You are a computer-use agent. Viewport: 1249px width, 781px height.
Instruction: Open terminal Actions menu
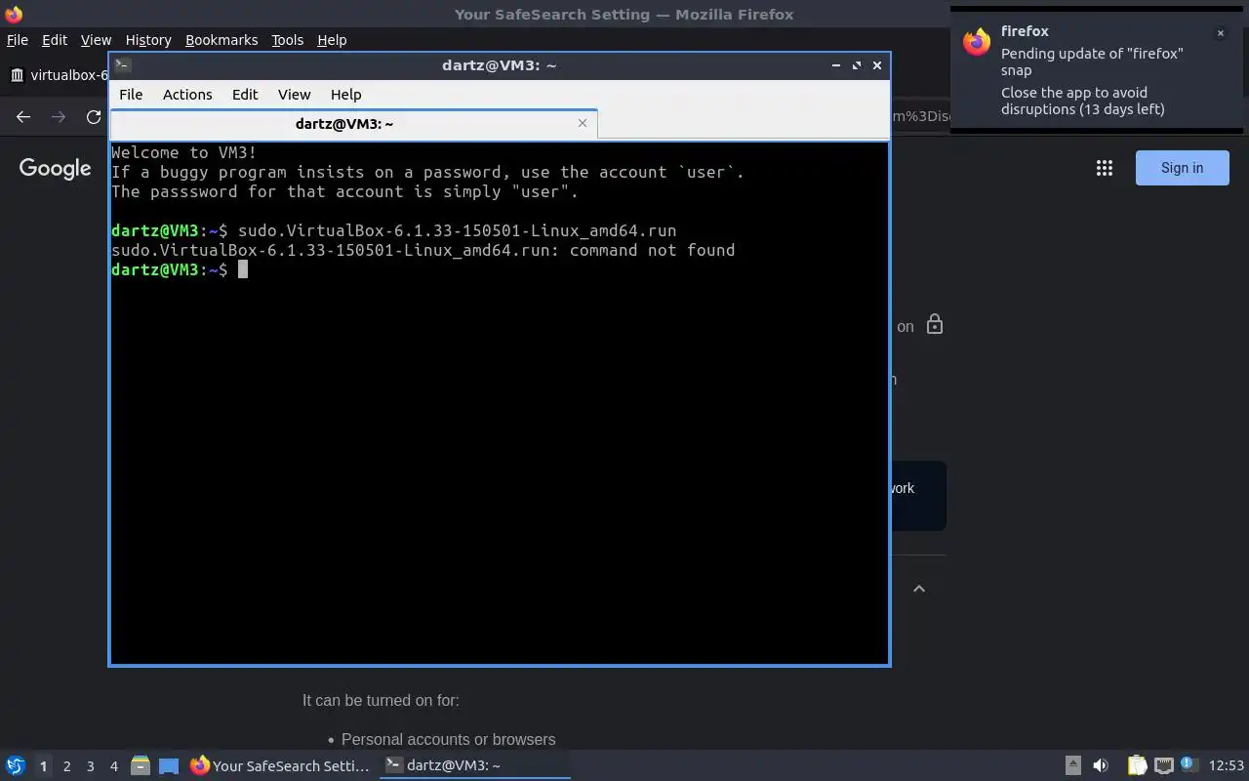[x=187, y=95]
